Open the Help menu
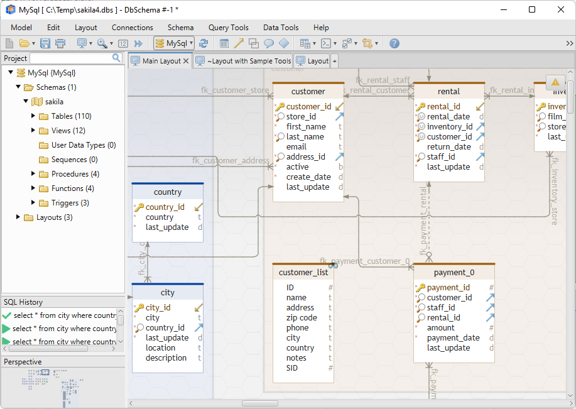This screenshot has width=576, height=409. (x=321, y=28)
